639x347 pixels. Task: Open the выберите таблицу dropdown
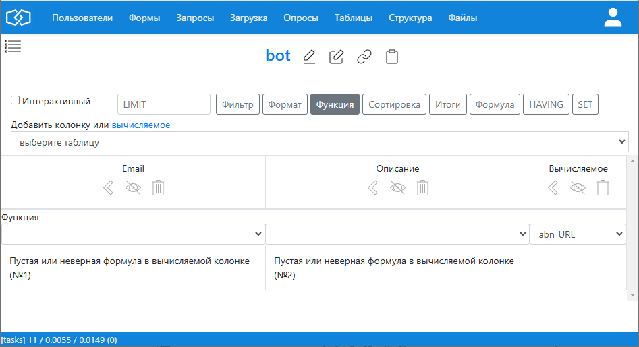(320, 142)
